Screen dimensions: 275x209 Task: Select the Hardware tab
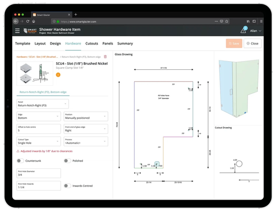coord(73,43)
